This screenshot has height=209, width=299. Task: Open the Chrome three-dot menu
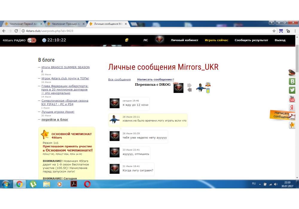pos(295,31)
